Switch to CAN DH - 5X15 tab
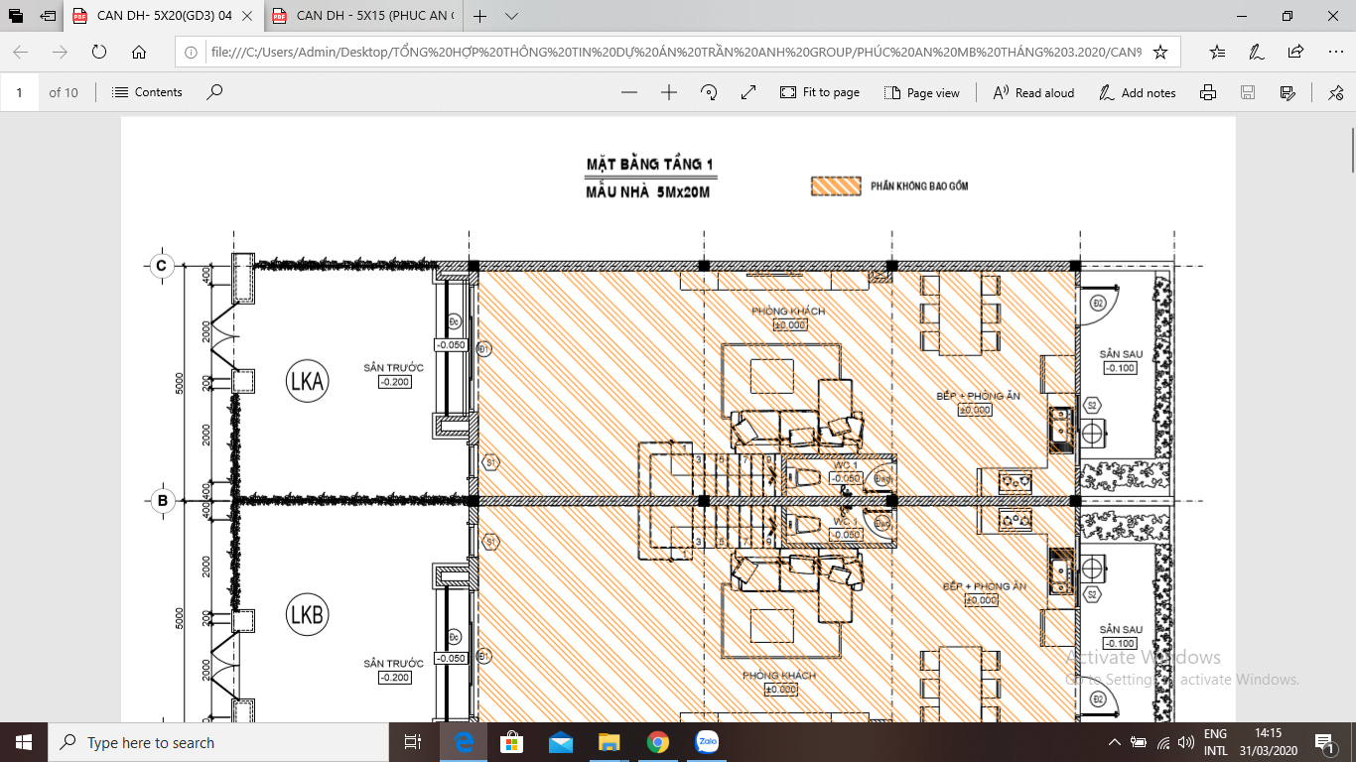The height and width of the screenshot is (762, 1356). (363, 16)
